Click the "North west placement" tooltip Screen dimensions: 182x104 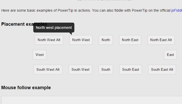(54, 28)
